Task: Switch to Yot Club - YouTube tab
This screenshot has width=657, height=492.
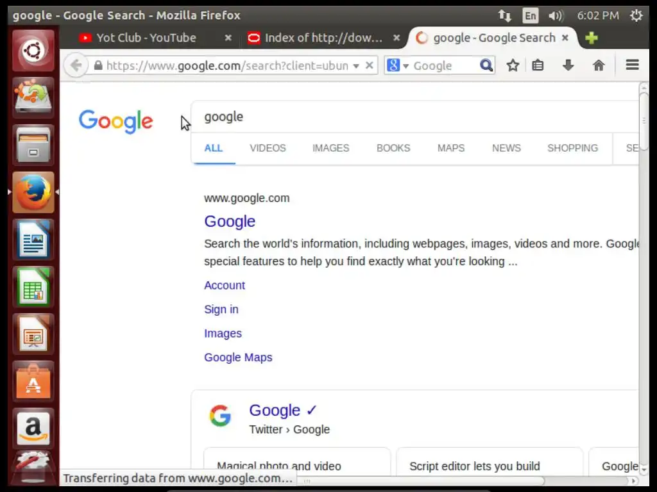Action: 146,38
